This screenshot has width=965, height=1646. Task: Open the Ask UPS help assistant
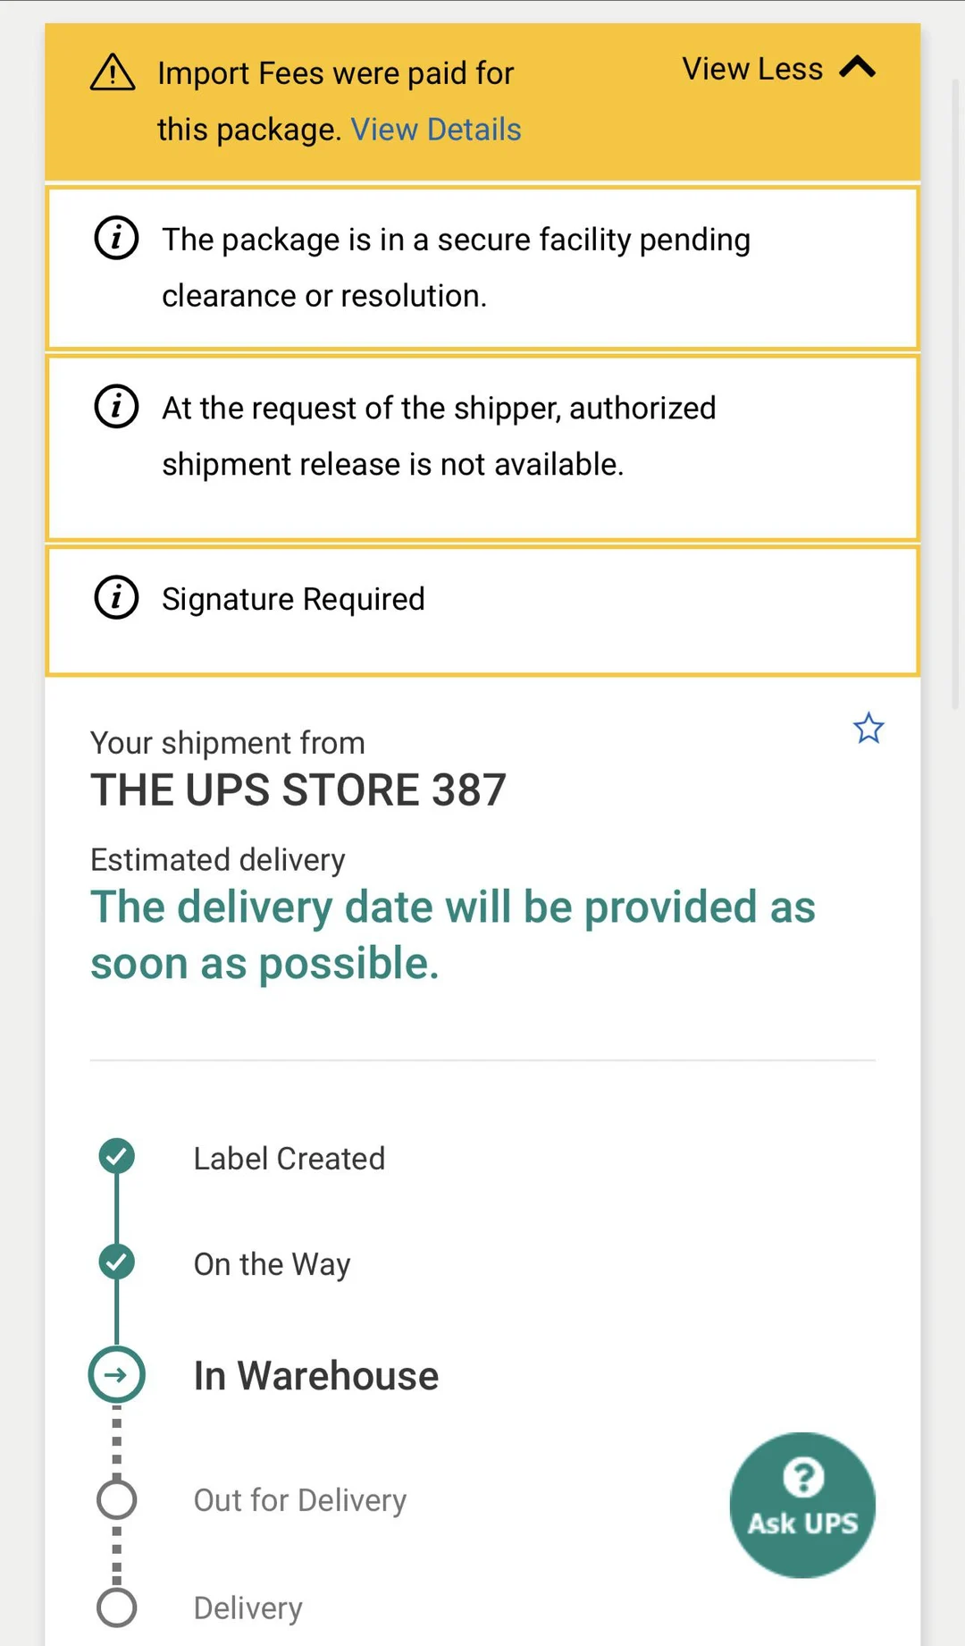(802, 1507)
